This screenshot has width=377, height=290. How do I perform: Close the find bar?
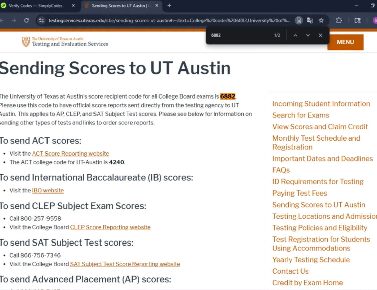pos(320,35)
